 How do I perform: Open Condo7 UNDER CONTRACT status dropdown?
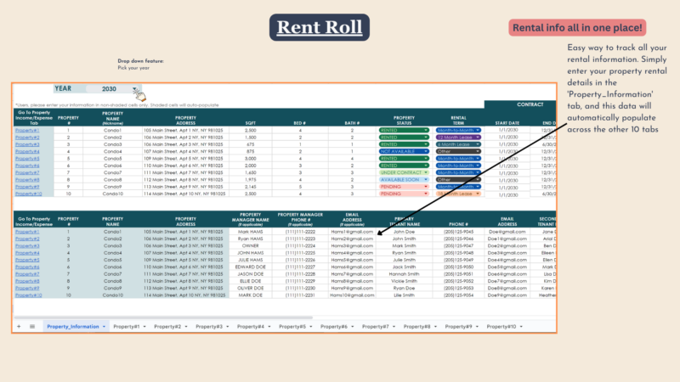tap(426, 173)
